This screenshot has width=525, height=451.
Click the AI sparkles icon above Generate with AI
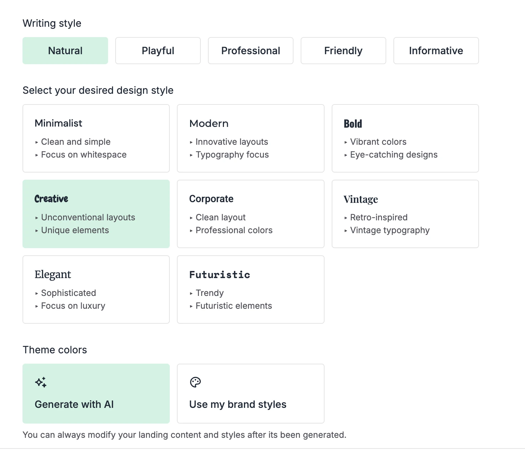pyautogui.click(x=41, y=381)
